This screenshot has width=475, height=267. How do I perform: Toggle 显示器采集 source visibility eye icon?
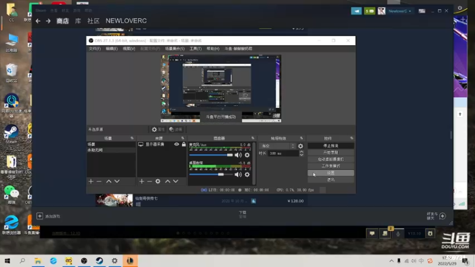click(176, 144)
